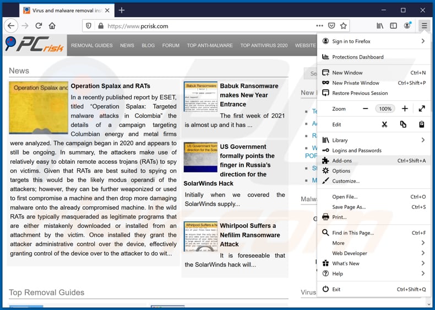The width and height of the screenshot is (435, 310).
Task: Open TOP ANTI-MALWARE nav link
Action: coord(210,45)
